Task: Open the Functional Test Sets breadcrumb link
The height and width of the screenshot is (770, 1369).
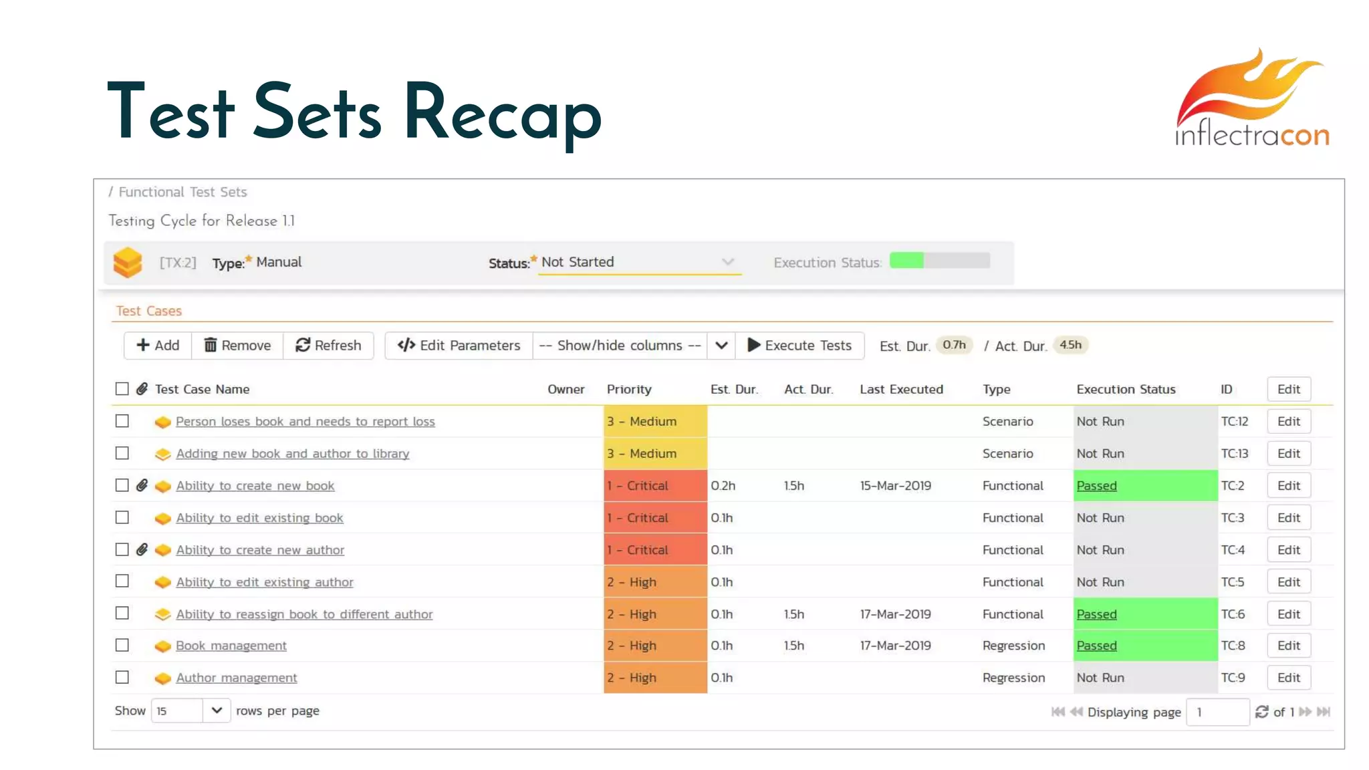Action: [182, 192]
